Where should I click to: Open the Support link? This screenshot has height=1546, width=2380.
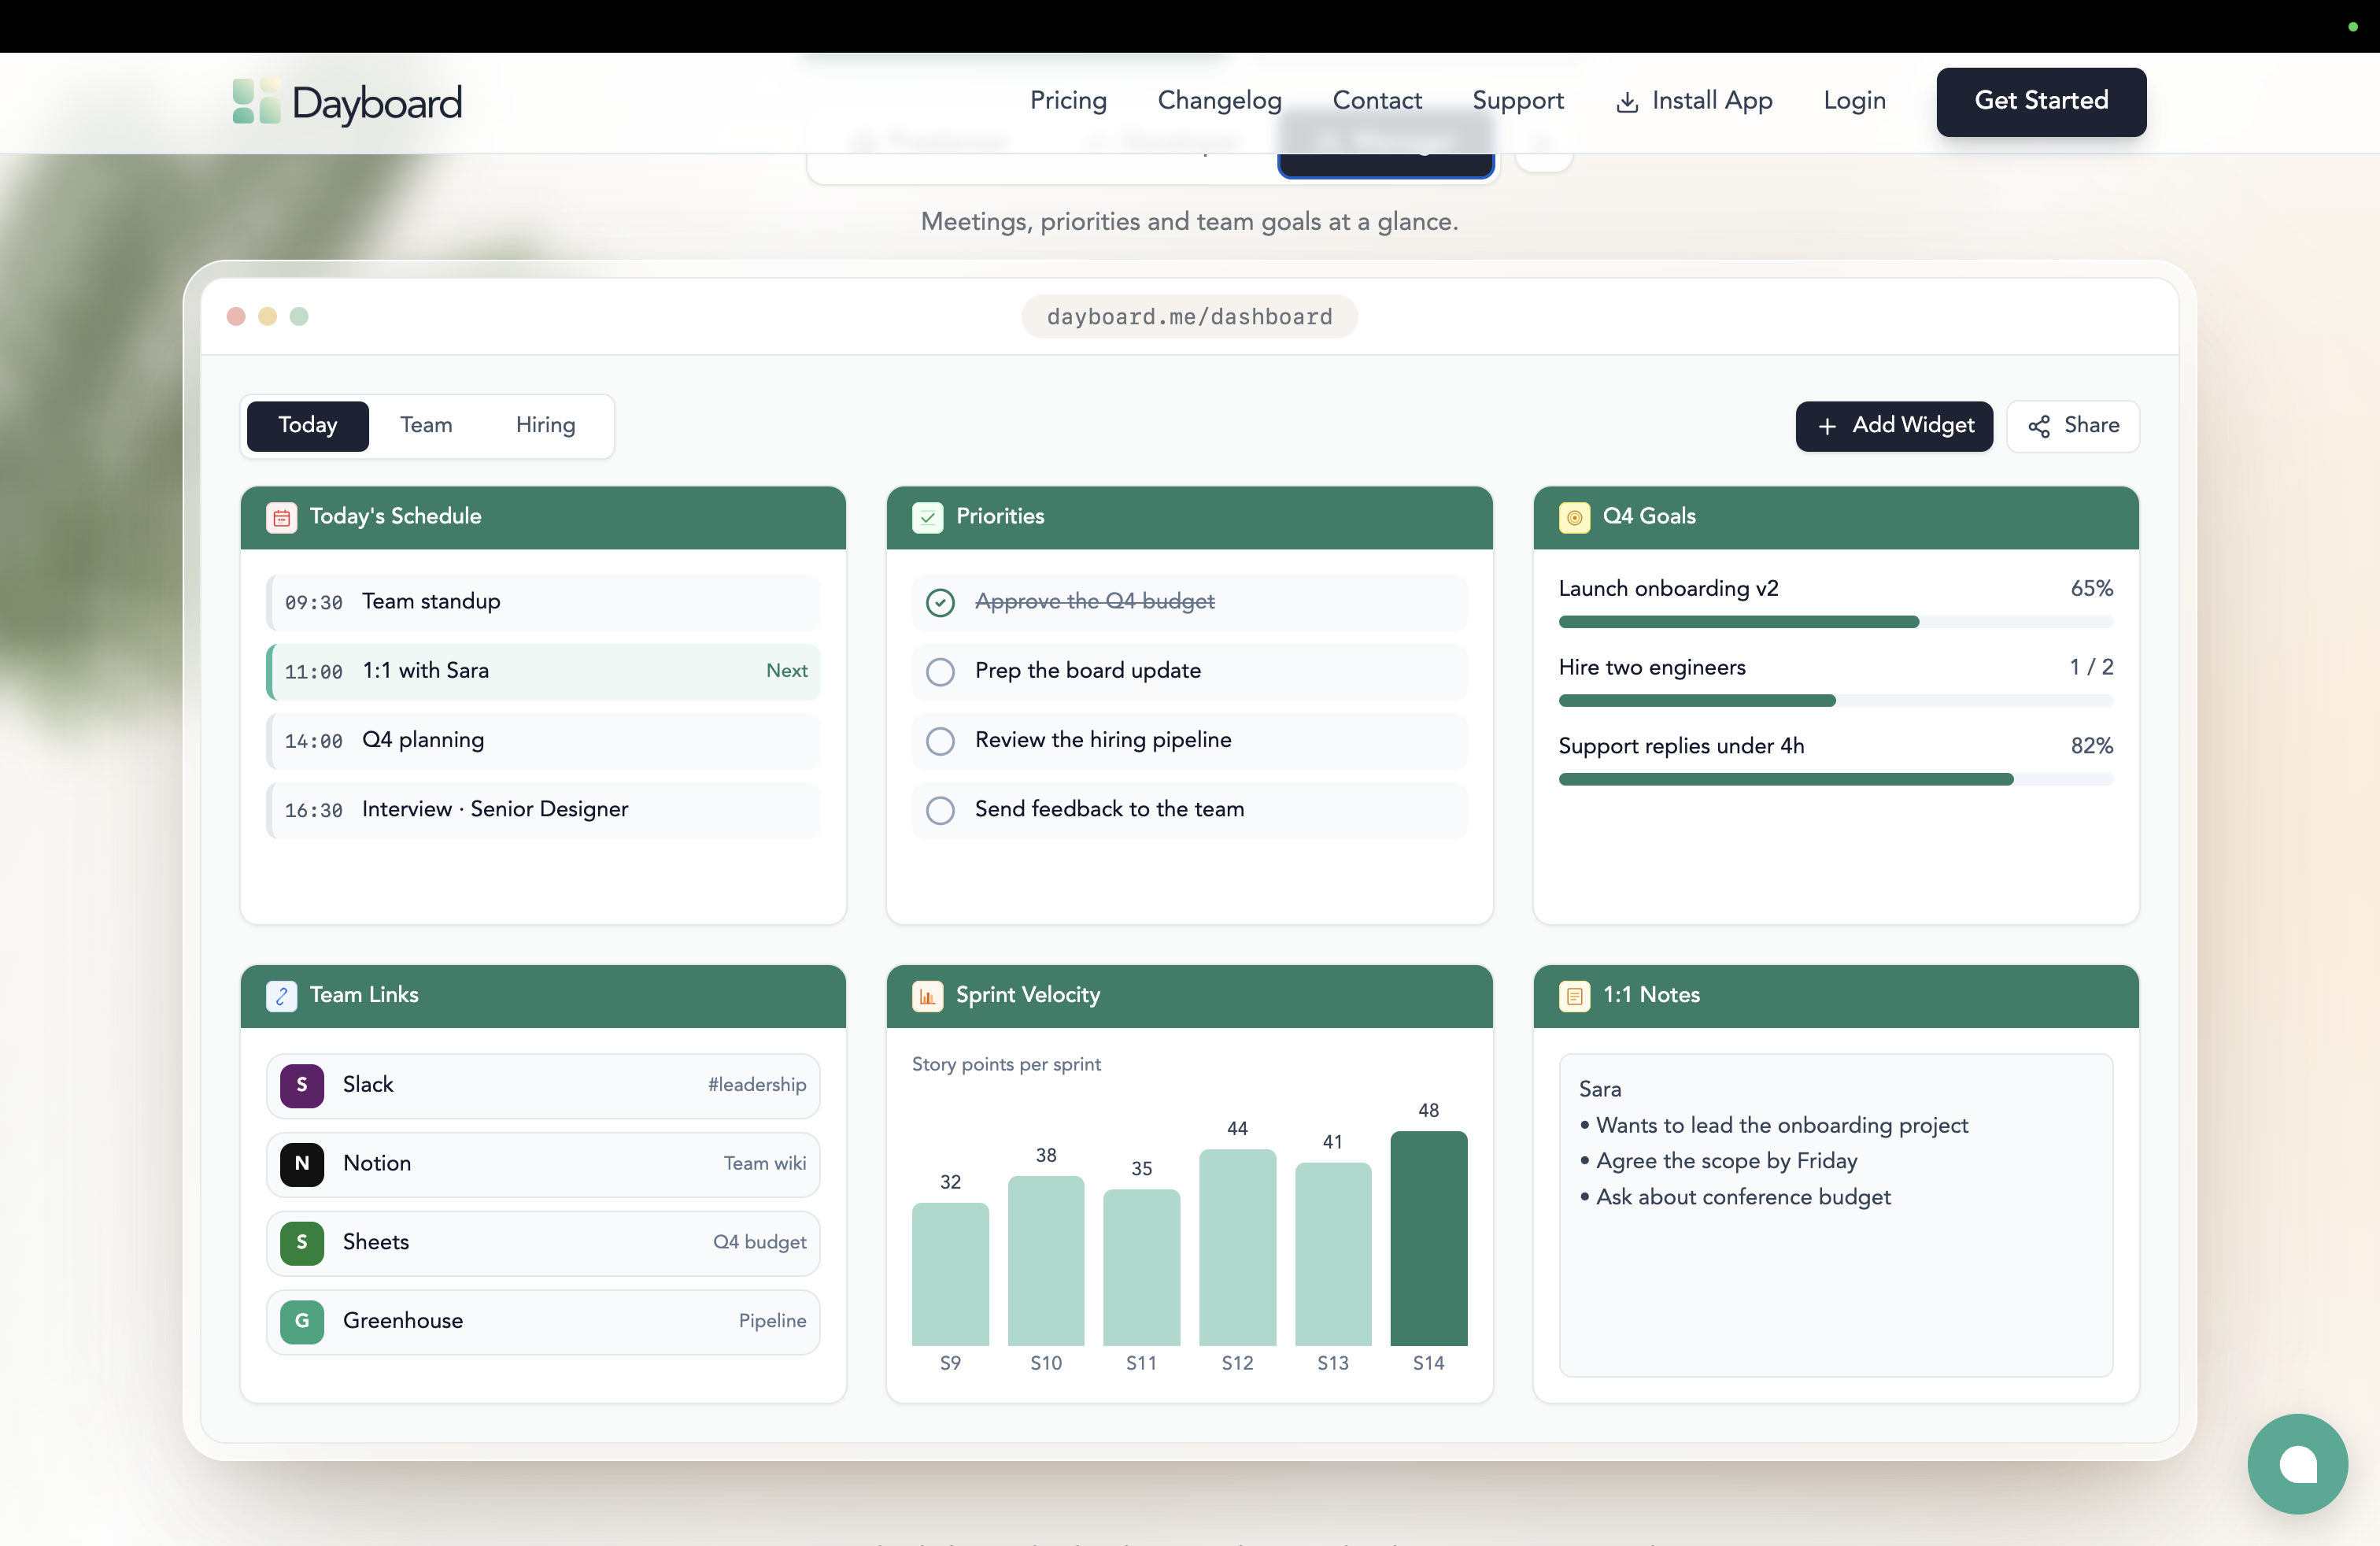pyautogui.click(x=1517, y=101)
